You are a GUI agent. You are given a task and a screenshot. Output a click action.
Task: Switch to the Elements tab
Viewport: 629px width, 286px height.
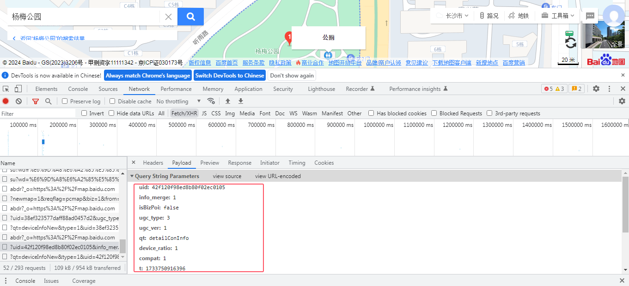tap(46, 89)
